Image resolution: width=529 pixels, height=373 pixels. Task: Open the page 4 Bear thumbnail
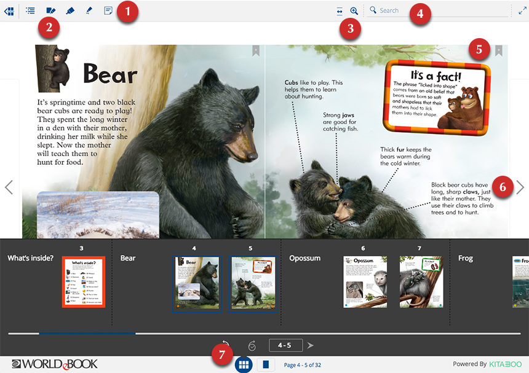point(197,284)
